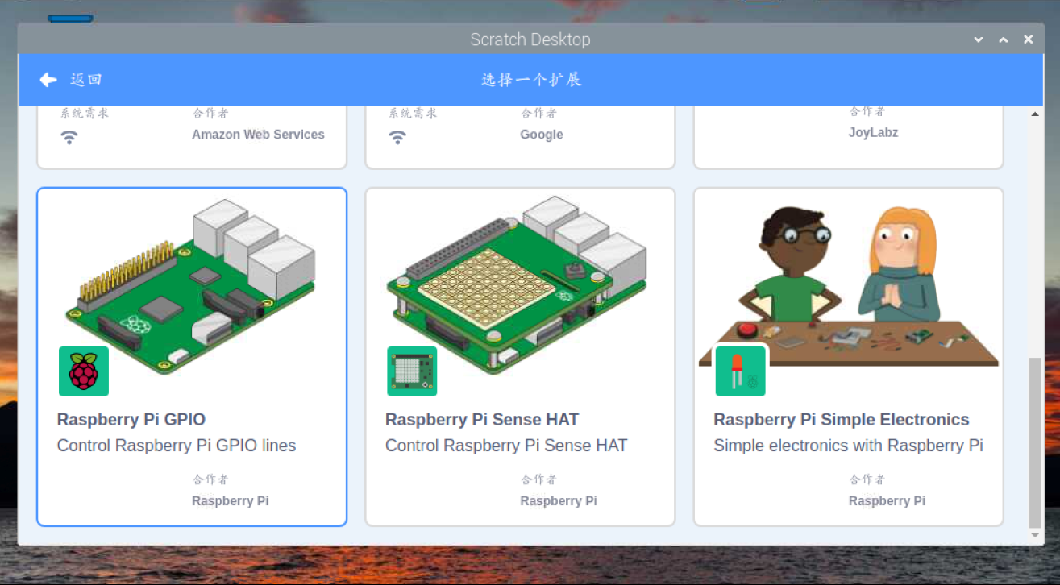Click the Amazon Web Services collaborator text
The height and width of the screenshot is (585, 1060).
[x=258, y=135]
